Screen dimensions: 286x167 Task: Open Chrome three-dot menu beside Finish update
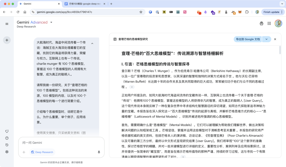pyautogui.click(x=282, y=12)
